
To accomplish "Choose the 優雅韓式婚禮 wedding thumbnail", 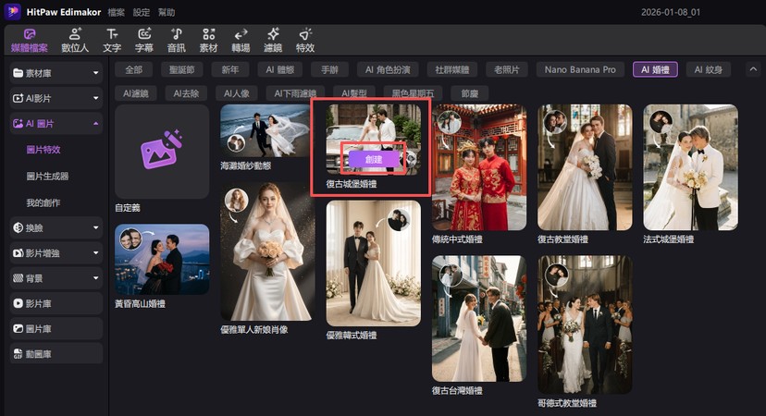I will point(374,263).
